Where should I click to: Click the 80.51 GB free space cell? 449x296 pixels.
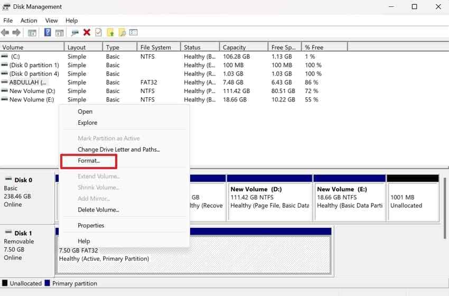pos(283,91)
